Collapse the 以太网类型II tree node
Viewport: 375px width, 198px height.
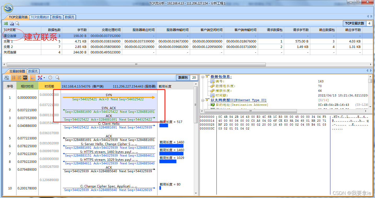pyautogui.click(x=203, y=100)
